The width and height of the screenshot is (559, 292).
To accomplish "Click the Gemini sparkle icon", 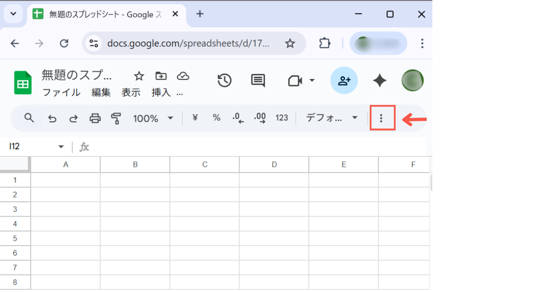I will tap(380, 80).
